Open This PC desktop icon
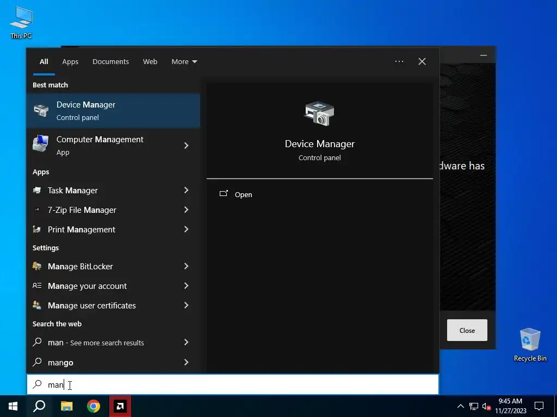 point(21,22)
